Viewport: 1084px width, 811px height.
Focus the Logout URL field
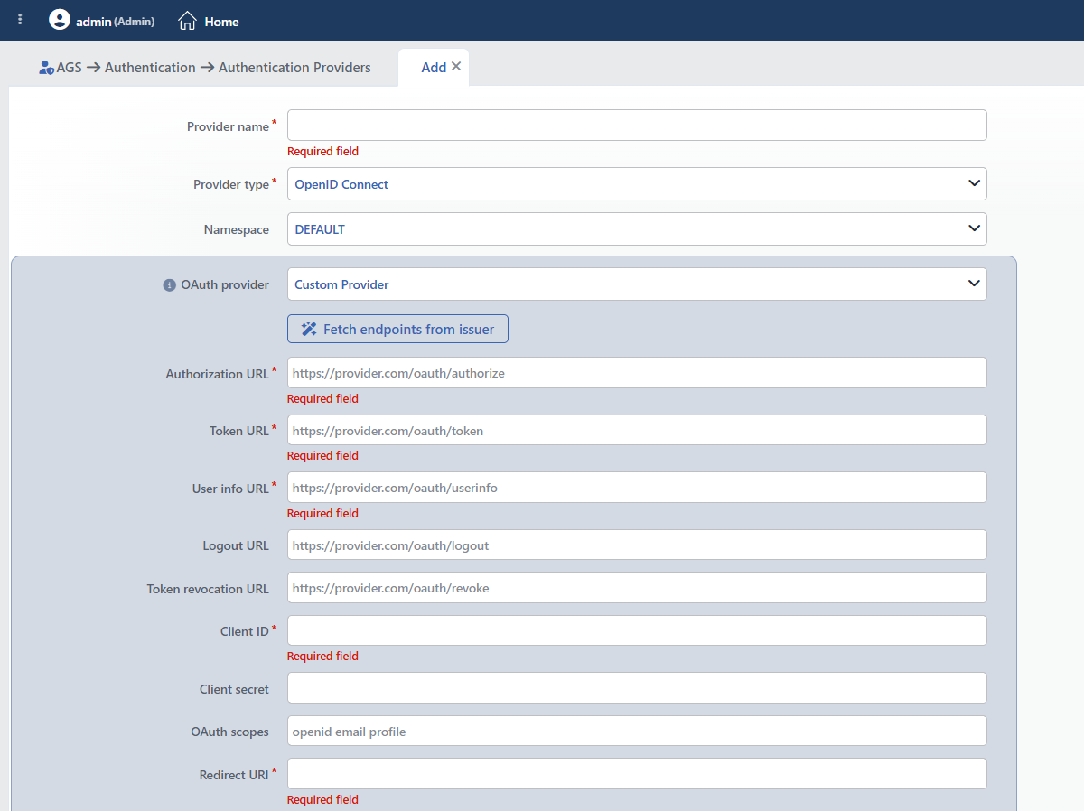(x=637, y=545)
